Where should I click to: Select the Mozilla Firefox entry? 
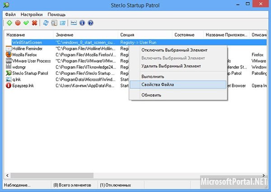[24, 55]
